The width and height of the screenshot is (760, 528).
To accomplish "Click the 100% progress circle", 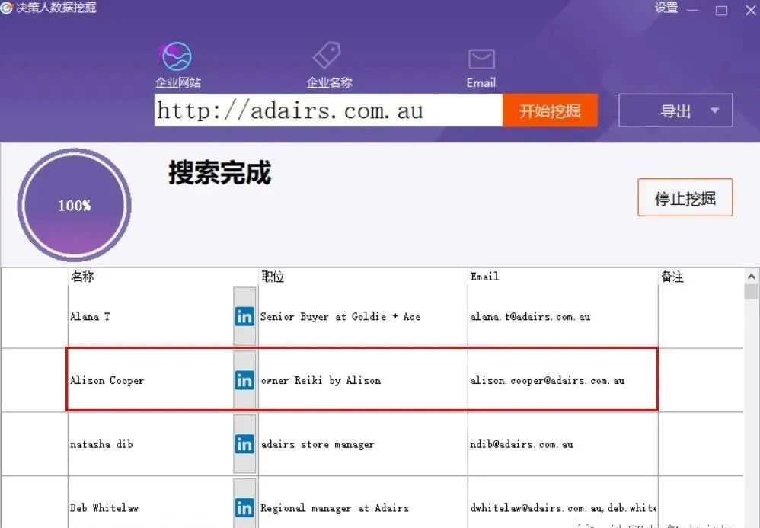I will [x=74, y=205].
